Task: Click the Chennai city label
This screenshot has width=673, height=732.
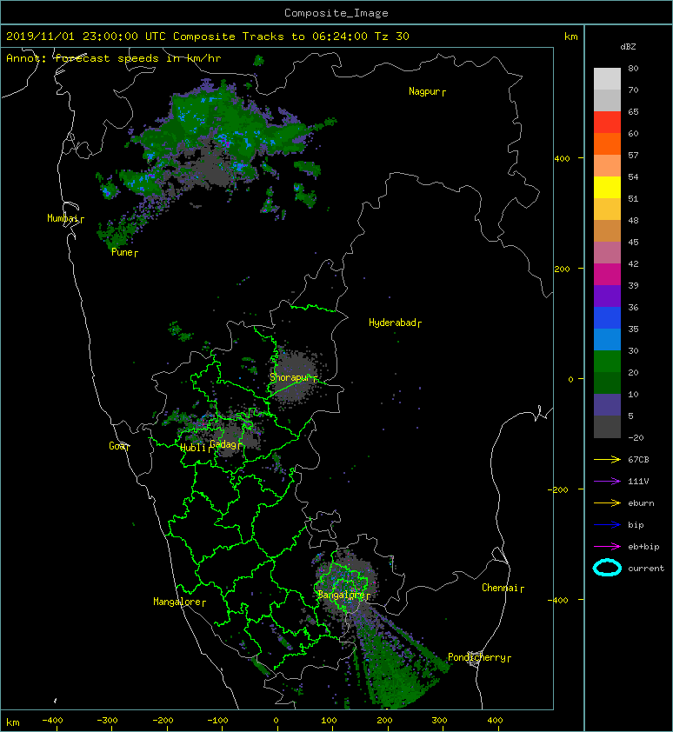Action: tap(500, 588)
